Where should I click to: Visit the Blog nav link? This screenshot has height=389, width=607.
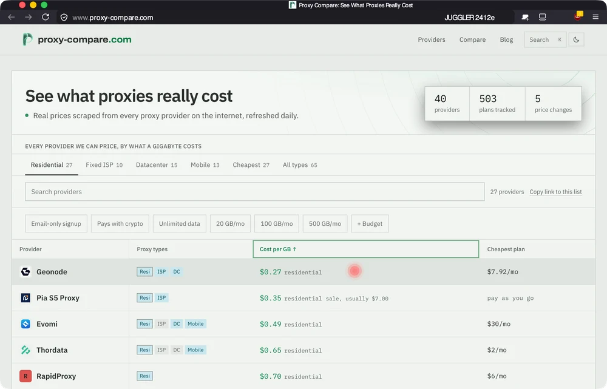506,39
